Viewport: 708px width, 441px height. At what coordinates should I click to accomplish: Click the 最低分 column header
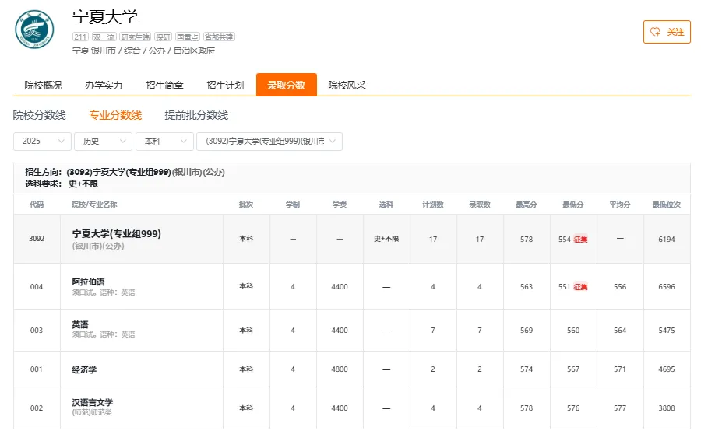[x=573, y=205]
